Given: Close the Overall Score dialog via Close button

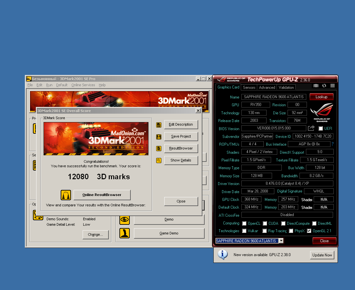Looking at the screenshot, I should coord(181,201).
